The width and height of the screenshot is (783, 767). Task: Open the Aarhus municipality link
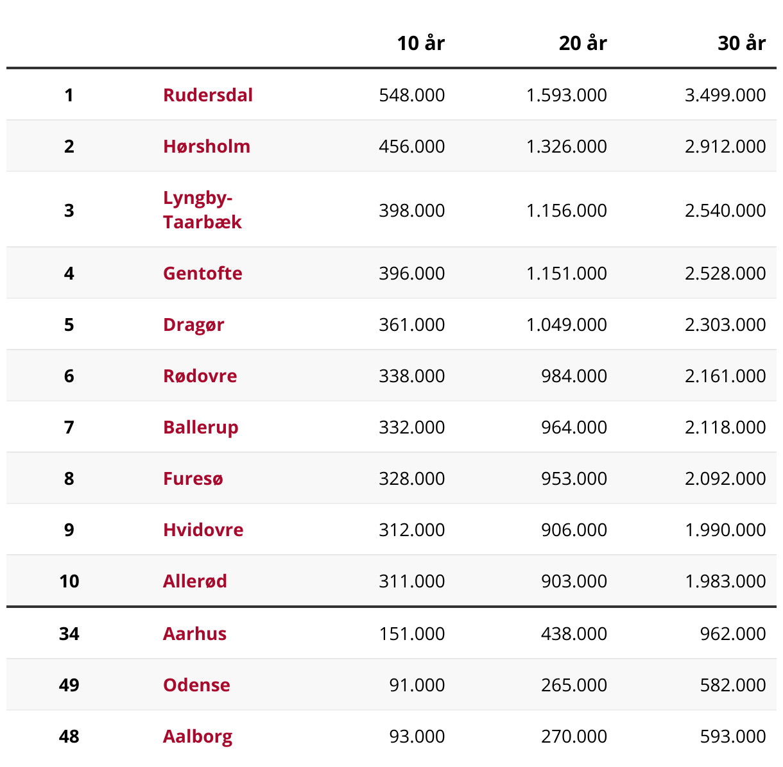click(x=194, y=634)
